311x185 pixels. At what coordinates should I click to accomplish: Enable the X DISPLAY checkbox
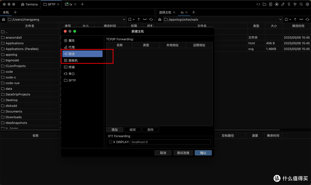(x=111, y=142)
